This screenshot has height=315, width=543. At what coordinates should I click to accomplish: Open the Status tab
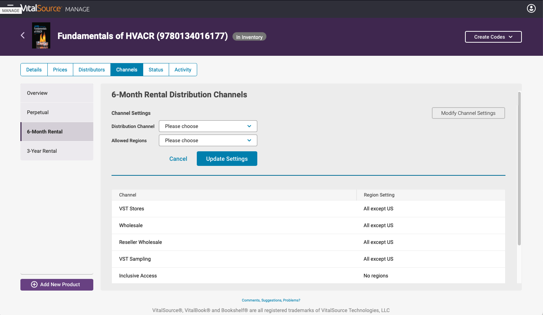point(156,70)
